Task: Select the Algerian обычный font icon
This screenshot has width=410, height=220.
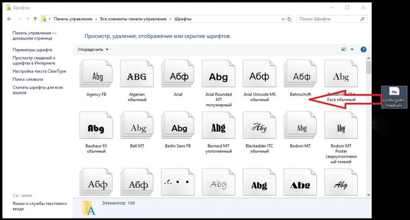Action: coord(137,74)
